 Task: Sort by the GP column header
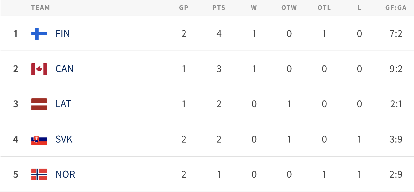184,8
